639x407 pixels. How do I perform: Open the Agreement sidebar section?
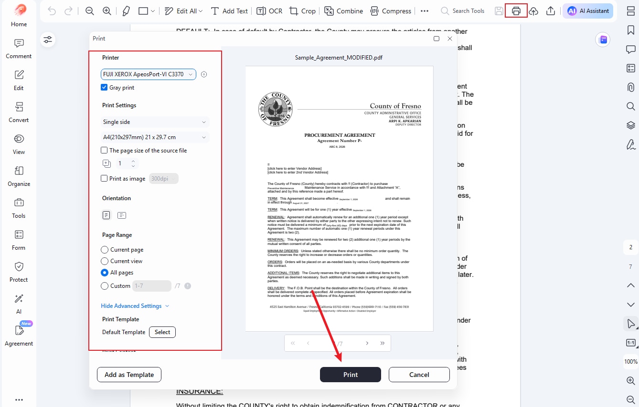[19, 335]
